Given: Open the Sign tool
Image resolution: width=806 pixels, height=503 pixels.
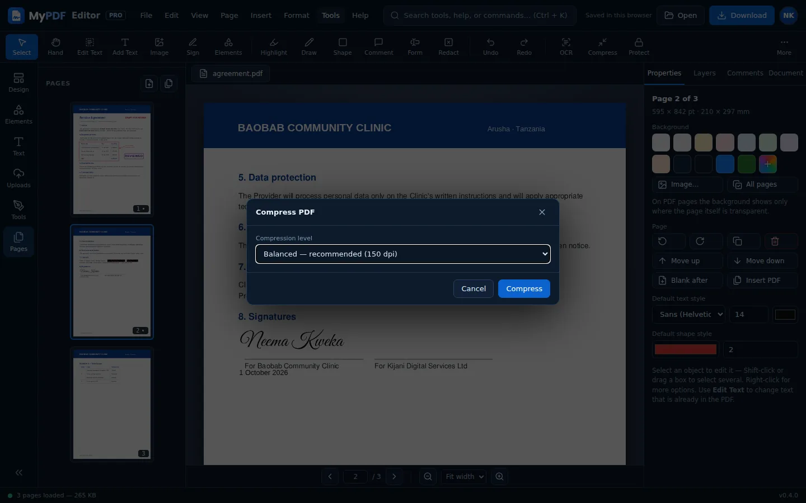Looking at the screenshot, I should click(193, 46).
